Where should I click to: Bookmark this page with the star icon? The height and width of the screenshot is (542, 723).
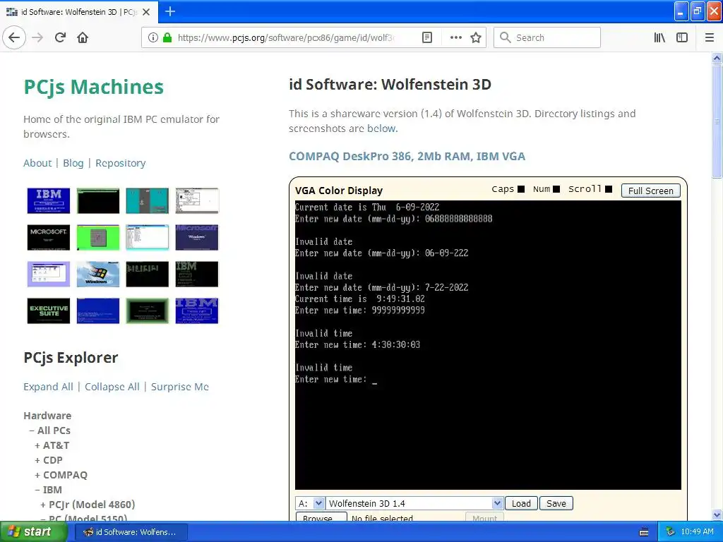tap(476, 37)
